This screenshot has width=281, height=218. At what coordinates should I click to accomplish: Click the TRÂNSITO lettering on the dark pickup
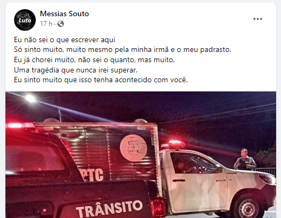(x=109, y=209)
